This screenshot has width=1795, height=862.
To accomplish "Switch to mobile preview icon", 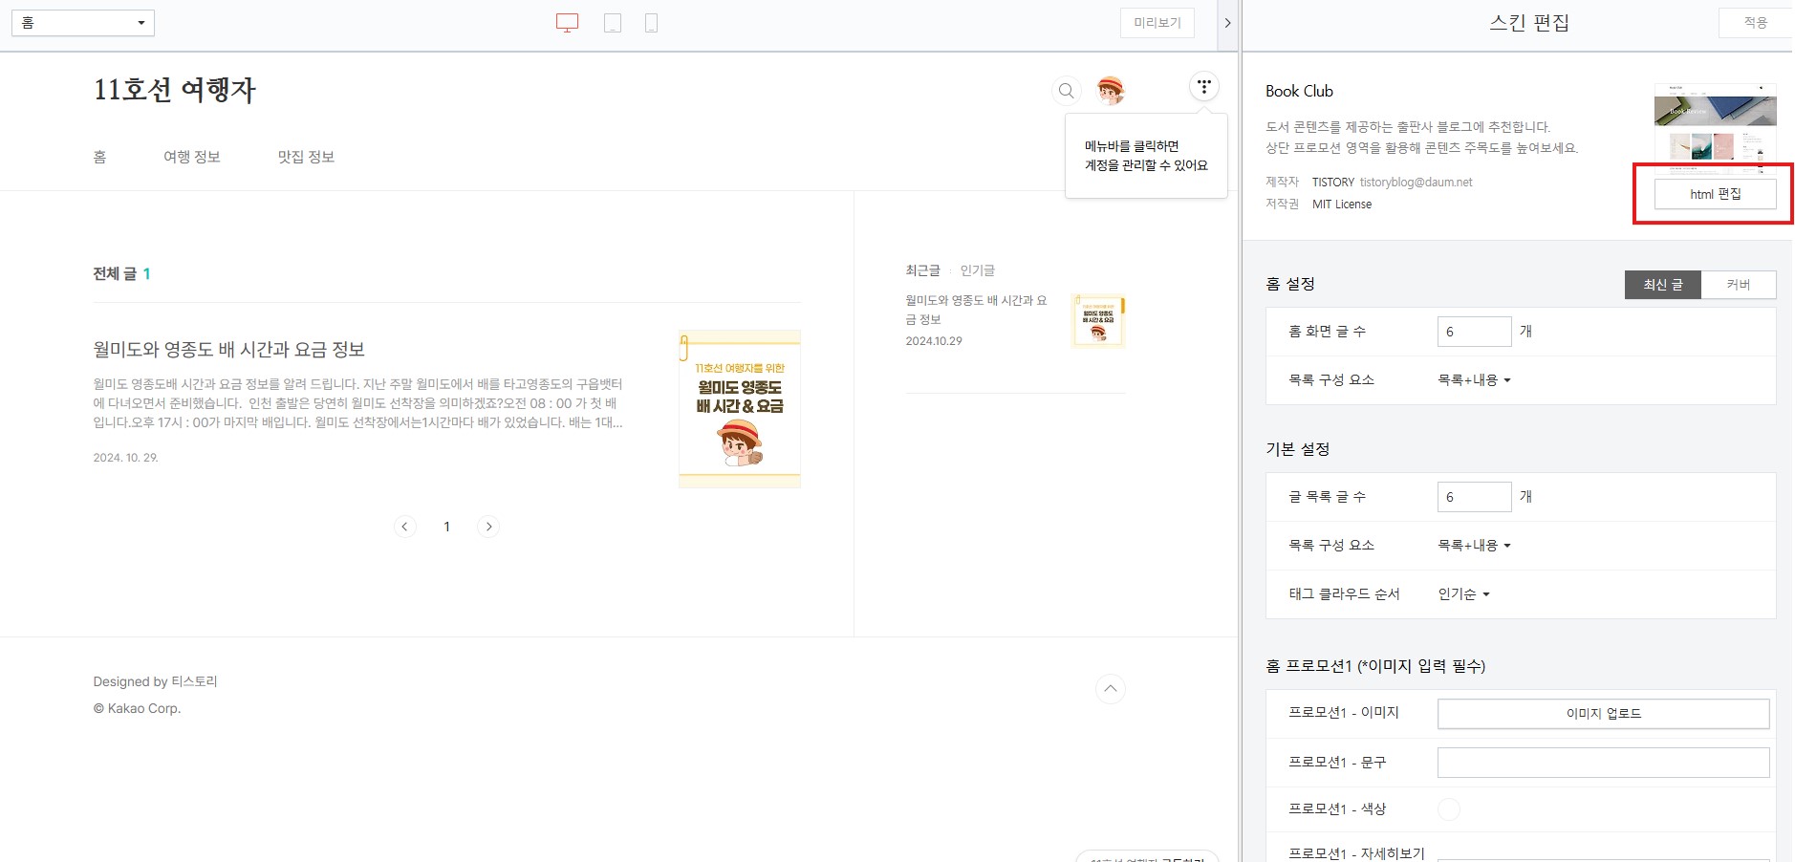I will [x=651, y=23].
